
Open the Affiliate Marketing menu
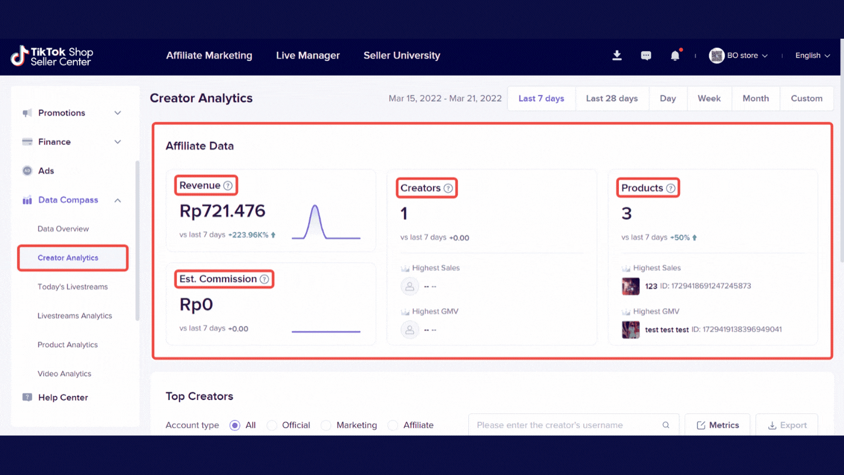(x=209, y=56)
